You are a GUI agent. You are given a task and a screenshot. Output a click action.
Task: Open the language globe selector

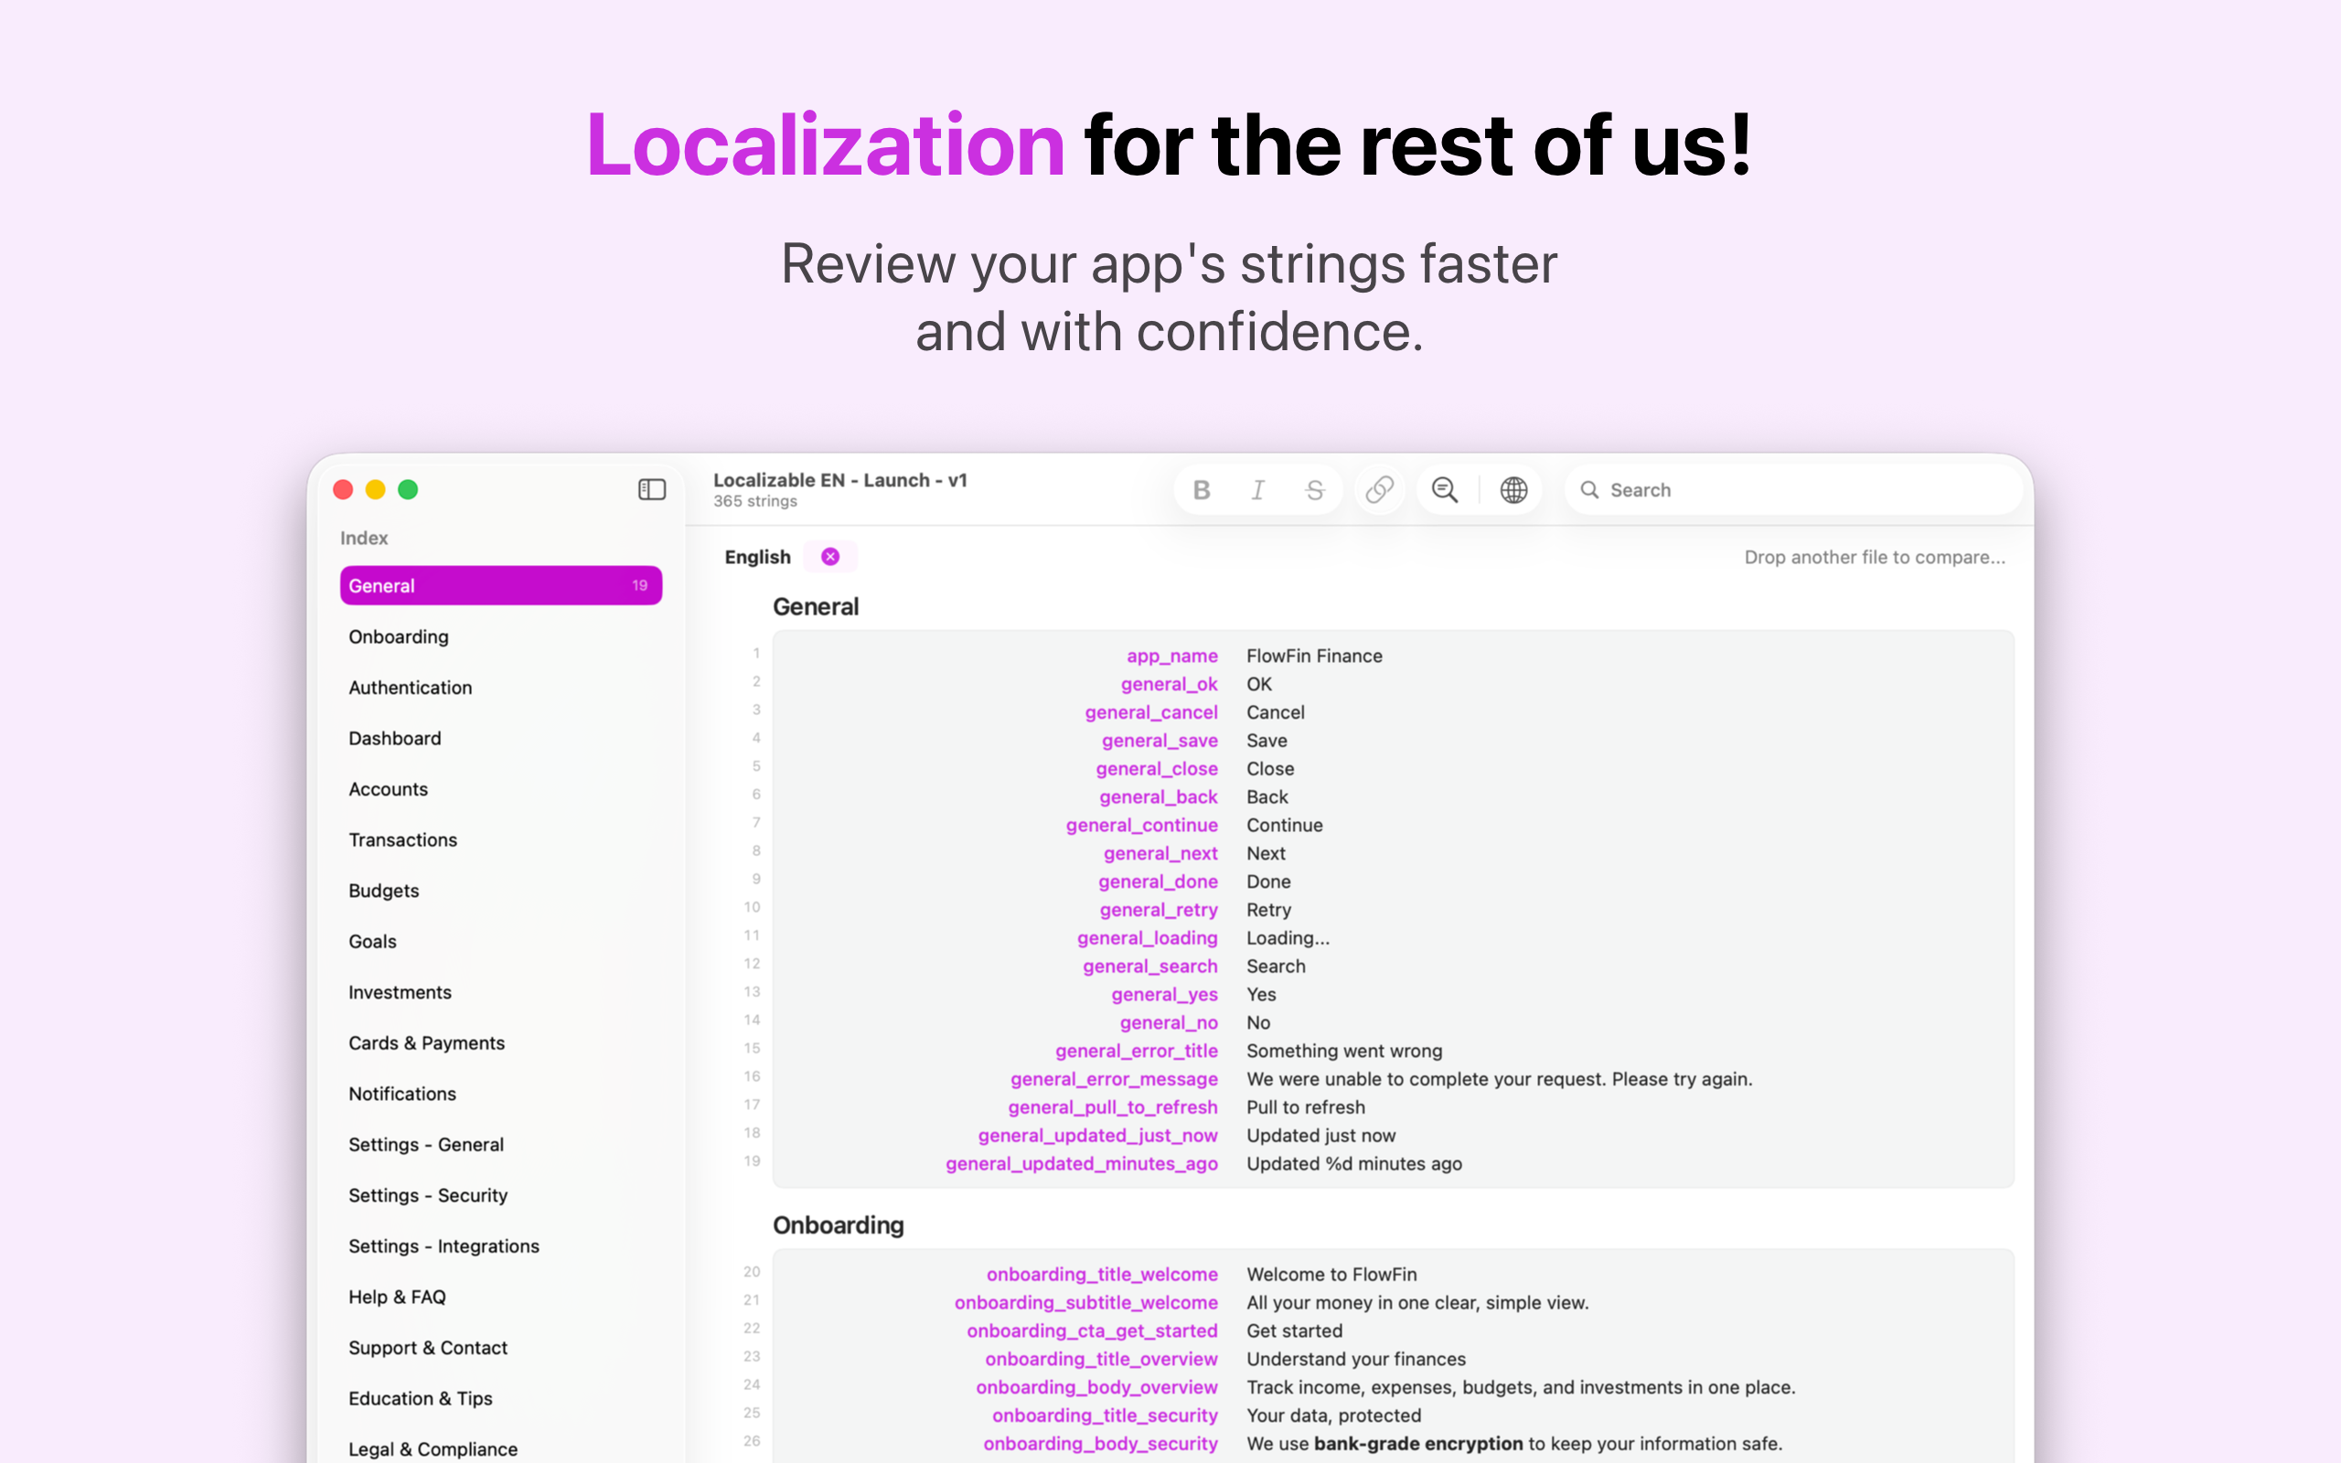(1513, 489)
